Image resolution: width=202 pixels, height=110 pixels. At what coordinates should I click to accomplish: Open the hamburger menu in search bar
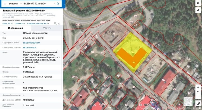[5, 4]
